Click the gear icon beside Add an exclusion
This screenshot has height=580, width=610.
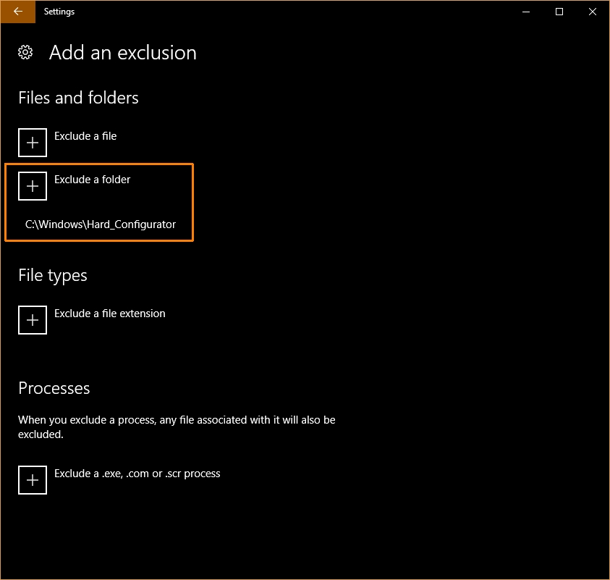25,52
